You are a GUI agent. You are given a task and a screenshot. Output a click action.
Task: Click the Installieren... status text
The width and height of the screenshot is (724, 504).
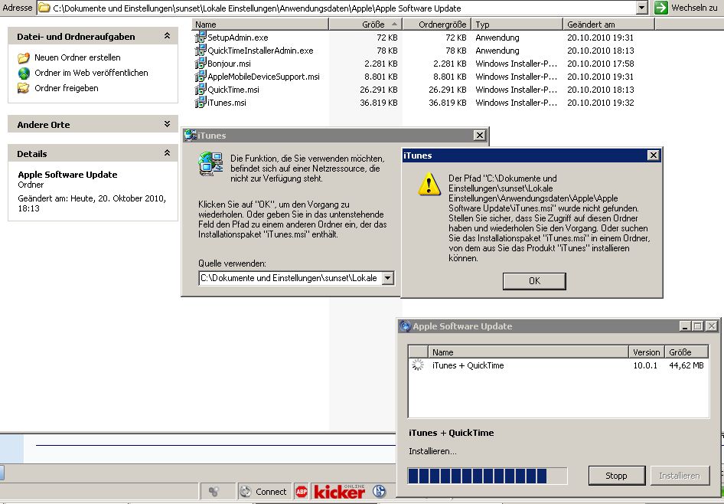tap(432, 451)
